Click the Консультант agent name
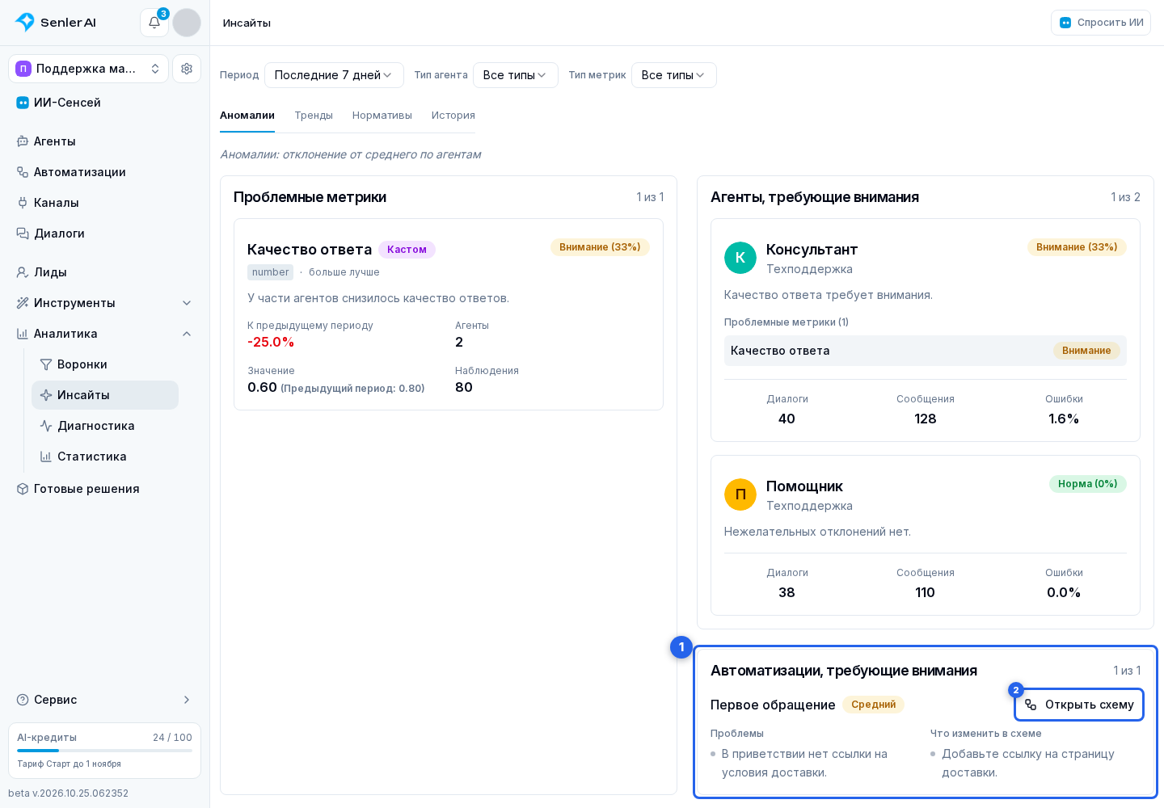Screen dimensions: 1164x808 (x=812, y=250)
